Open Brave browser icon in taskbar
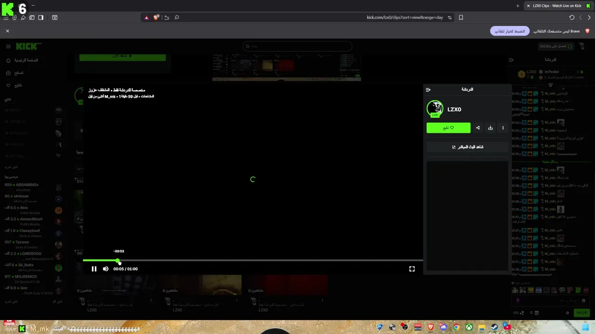Image resolution: width=595 pixels, height=334 pixels. pyautogui.click(x=430, y=327)
